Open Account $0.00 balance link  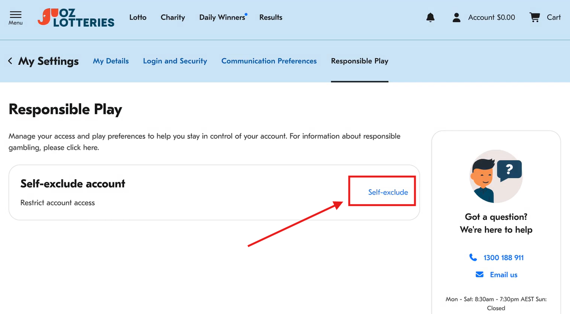click(492, 17)
